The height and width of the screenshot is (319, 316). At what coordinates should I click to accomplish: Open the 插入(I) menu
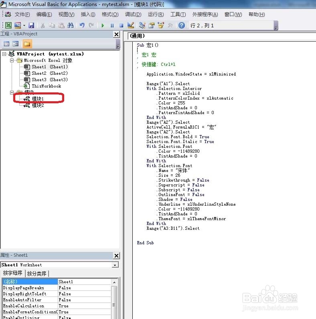tap(88, 14)
